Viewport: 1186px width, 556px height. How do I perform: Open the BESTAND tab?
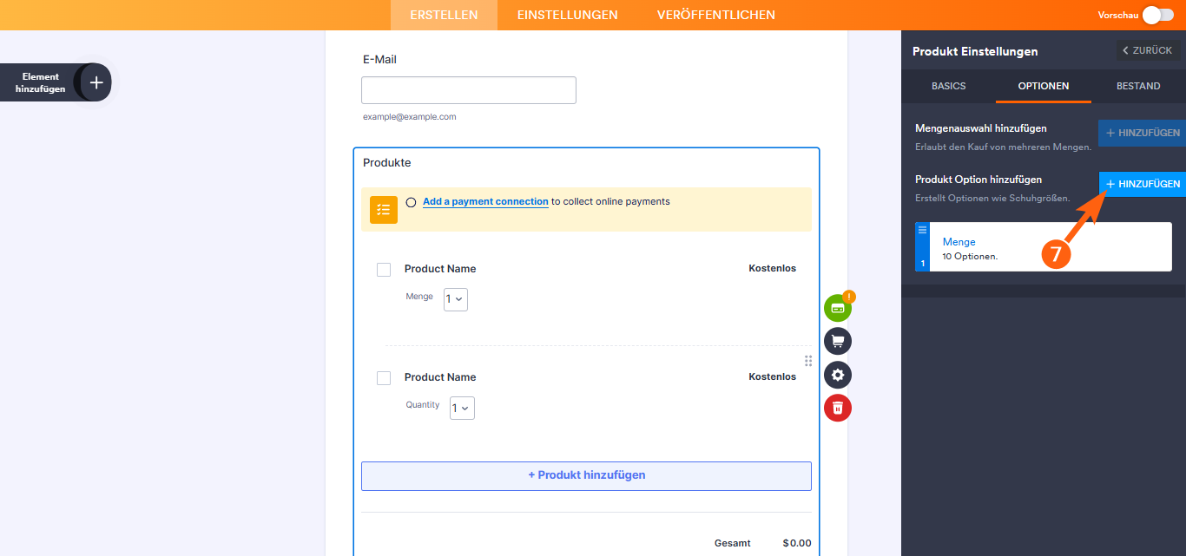point(1138,86)
